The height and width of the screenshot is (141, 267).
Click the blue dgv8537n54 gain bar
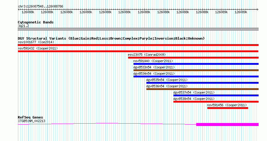tap(216, 95)
